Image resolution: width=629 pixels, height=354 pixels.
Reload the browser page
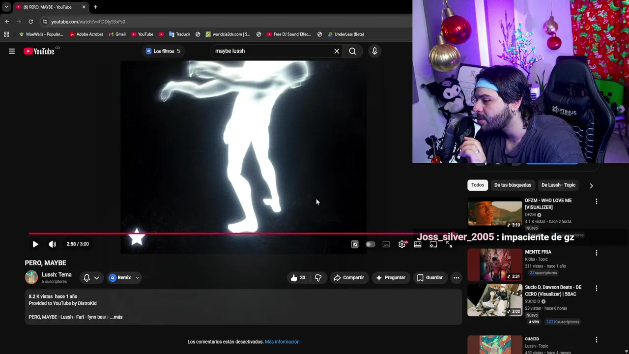point(30,22)
